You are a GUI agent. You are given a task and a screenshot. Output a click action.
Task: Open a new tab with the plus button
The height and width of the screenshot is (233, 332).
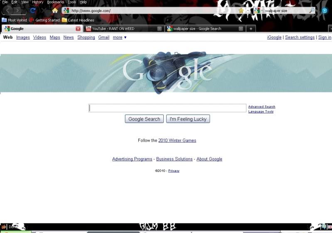251,29
